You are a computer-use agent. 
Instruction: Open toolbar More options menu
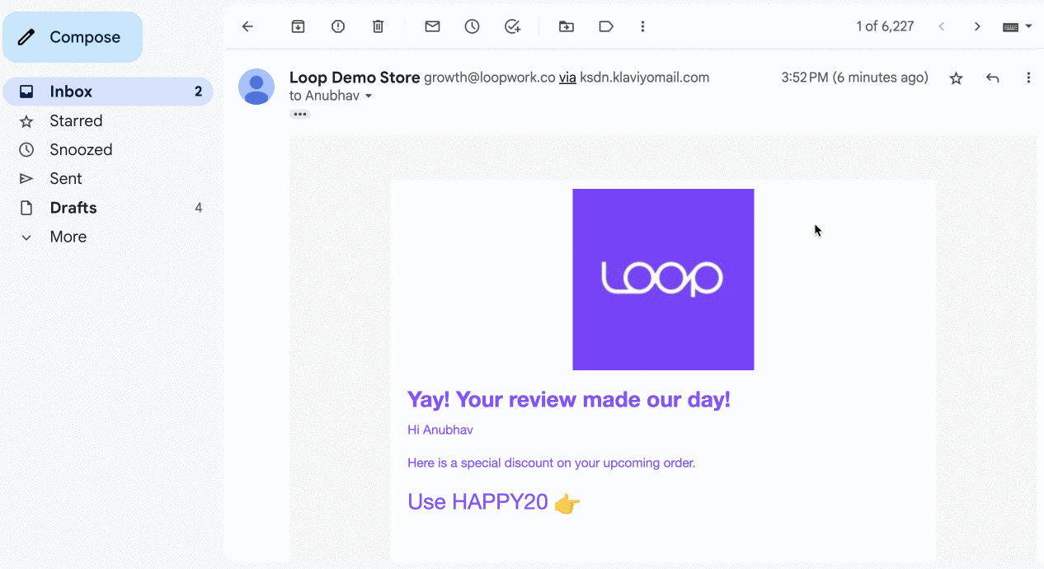tap(642, 26)
